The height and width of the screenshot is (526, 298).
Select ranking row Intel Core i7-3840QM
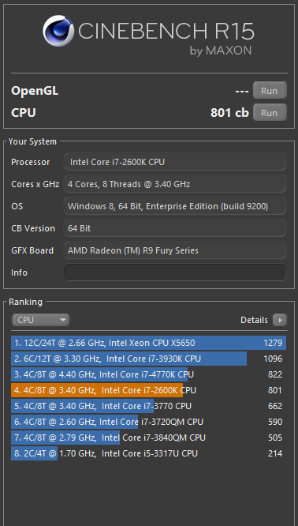(149, 438)
